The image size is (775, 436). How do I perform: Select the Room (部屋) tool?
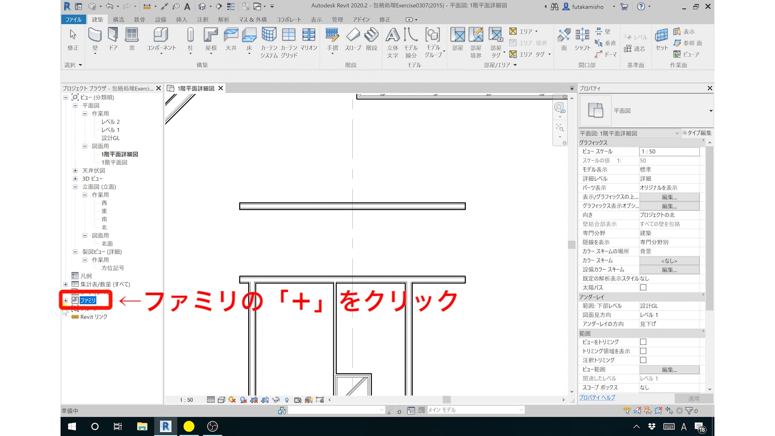tap(457, 36)
